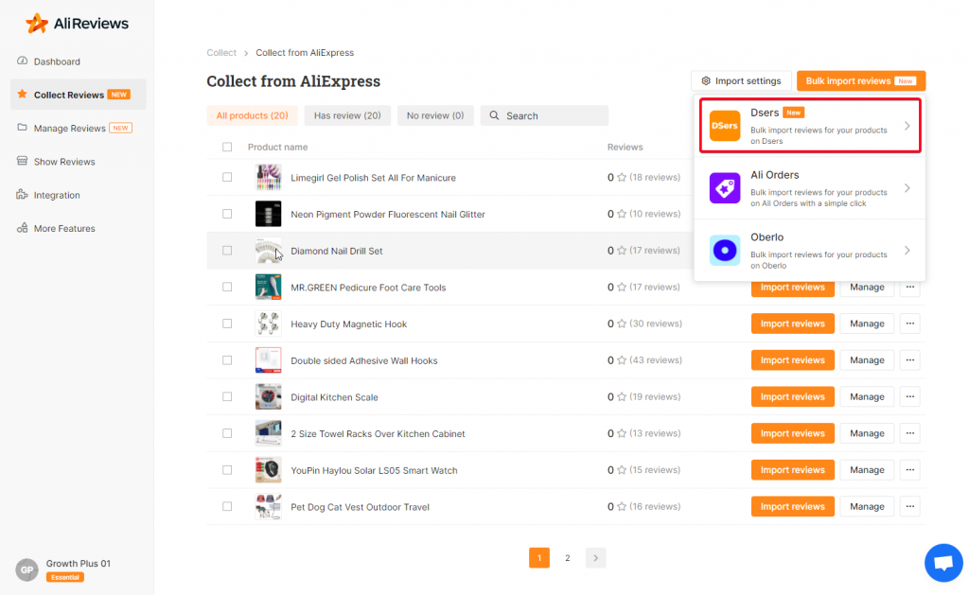This screenshot has width=969, height=595.
Task: Open the Bulk import reviews dropdown
Action: pyautogui.click(x=861, y=81)
